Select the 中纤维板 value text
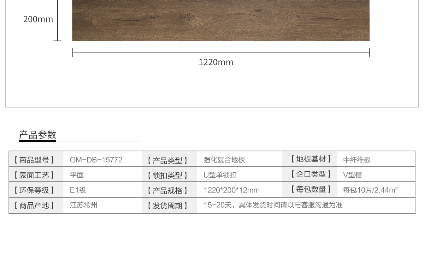 coord(357,160)
